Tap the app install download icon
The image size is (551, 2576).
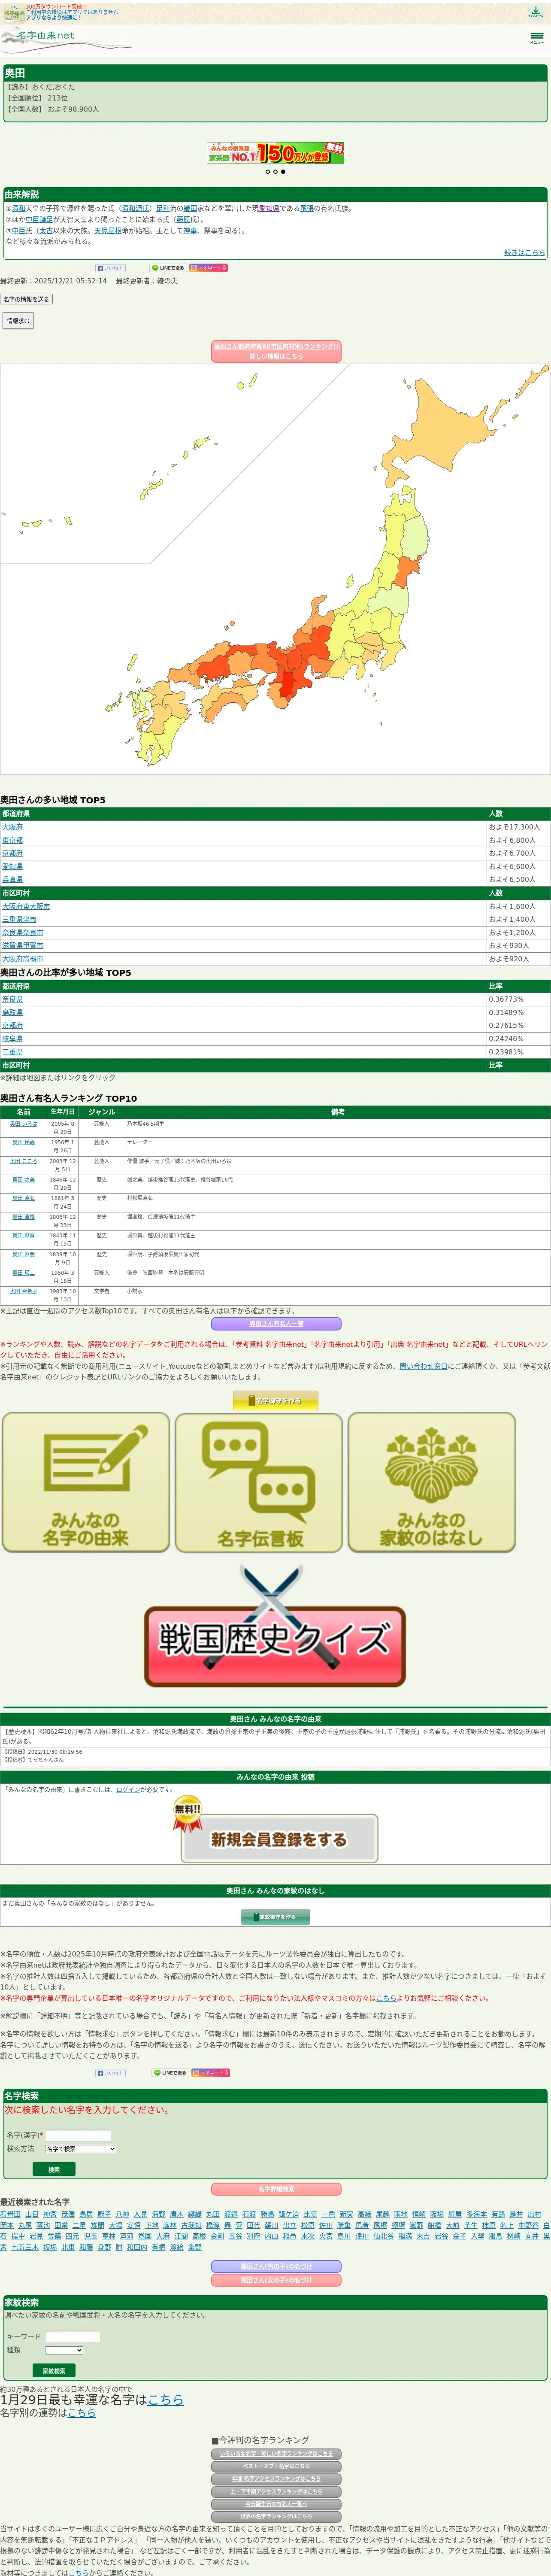[535, 12]
